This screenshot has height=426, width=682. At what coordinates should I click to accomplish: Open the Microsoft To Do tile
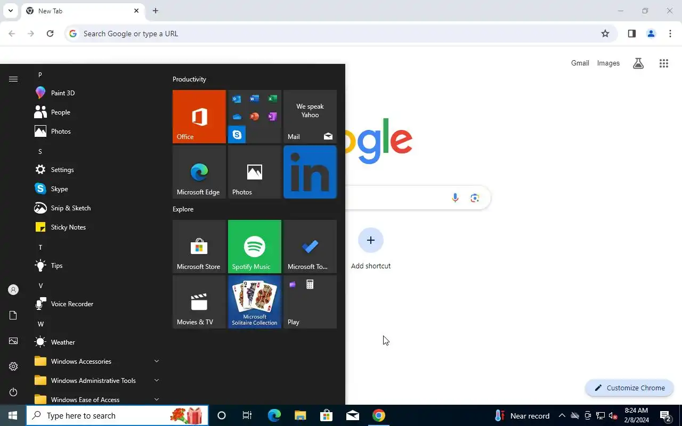(310, 247)
